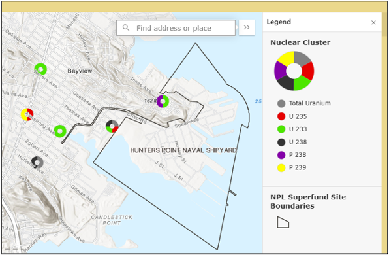Click the Total Uranium gray legend swatch
The width and height of the screenshot is (389, 255).
281,103
